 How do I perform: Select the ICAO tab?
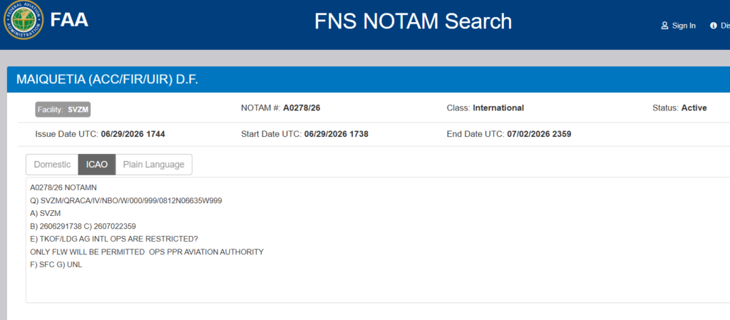97,165
